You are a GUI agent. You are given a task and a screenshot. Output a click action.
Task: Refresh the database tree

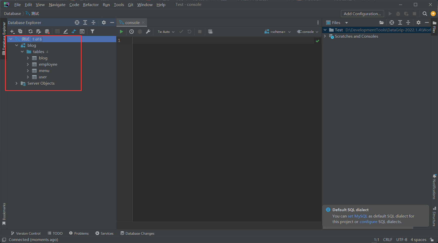[x=30, y=31]
